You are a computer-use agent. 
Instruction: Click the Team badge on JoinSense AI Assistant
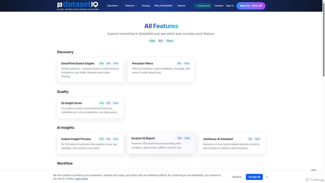tap(257, 139)
